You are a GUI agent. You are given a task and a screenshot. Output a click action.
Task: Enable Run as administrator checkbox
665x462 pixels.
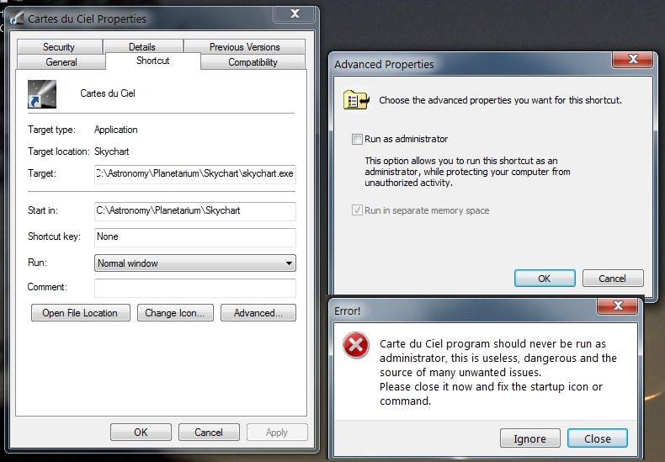tap(357, 139)
